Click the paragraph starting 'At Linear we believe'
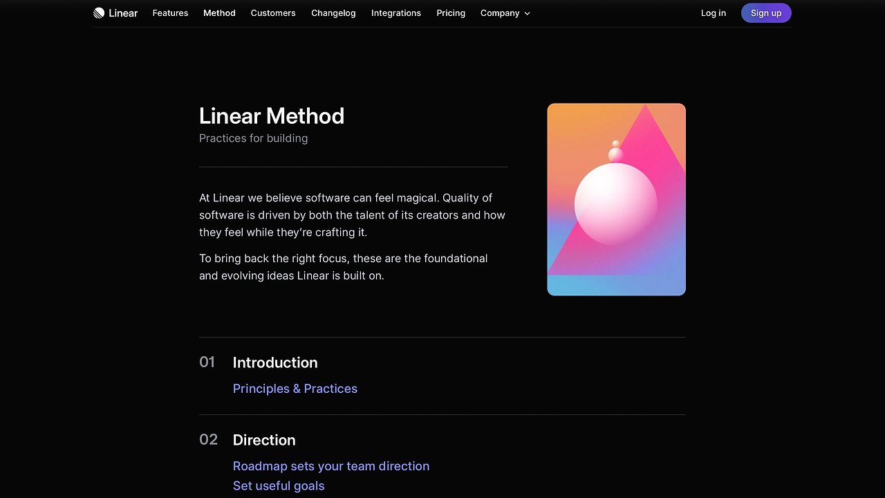Viewport: 885px width, 498px height. [353, 215]
